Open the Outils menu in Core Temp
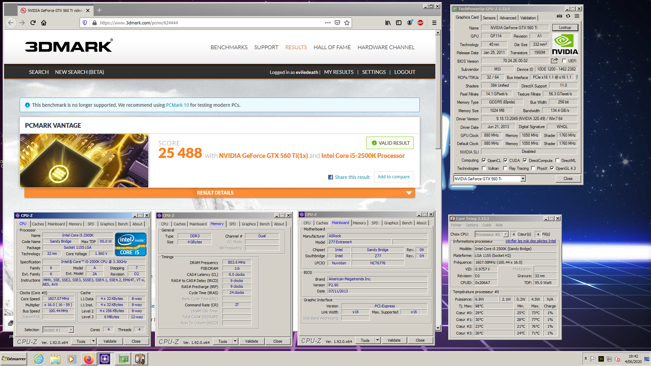 coord(487,225)
